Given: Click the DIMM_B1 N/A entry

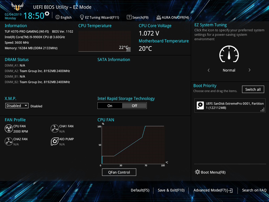Looking at the screenshot, I should [x=15, y=77].
